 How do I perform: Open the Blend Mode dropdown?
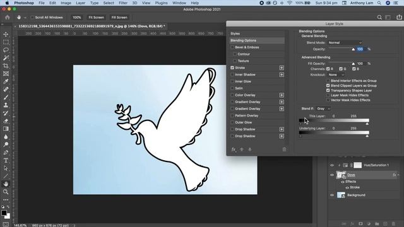[x=345, y=43]
